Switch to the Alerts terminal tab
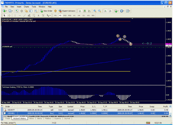Image resolution: width=173 pixels, height=125 pixels. [x=39, y=118]
